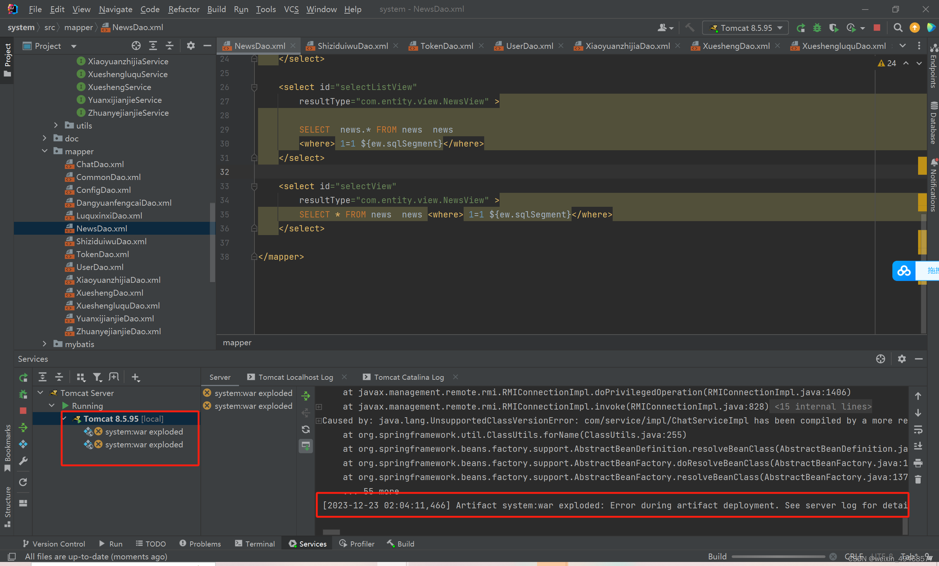939x566 pixels.
Task: Click the Search Everywhere magnifier icon
Action: (898, 28)
